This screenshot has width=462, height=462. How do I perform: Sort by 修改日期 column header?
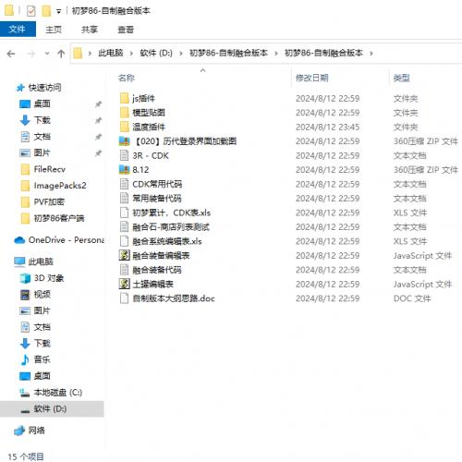click(x=311, y=78)
